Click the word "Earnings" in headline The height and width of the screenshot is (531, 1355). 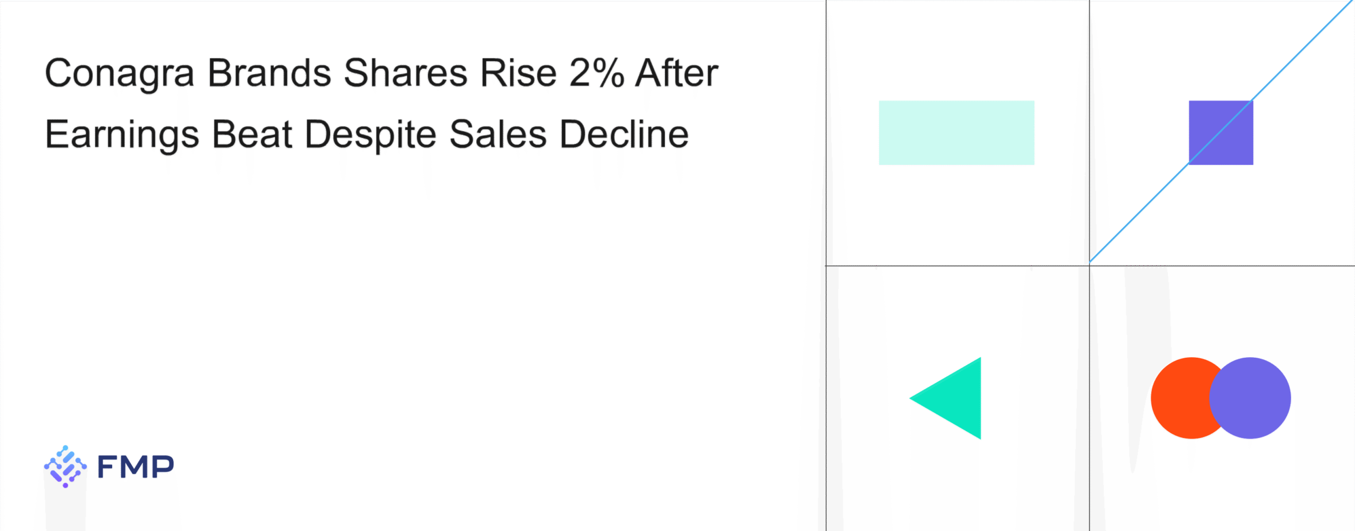tap(122, 135)
